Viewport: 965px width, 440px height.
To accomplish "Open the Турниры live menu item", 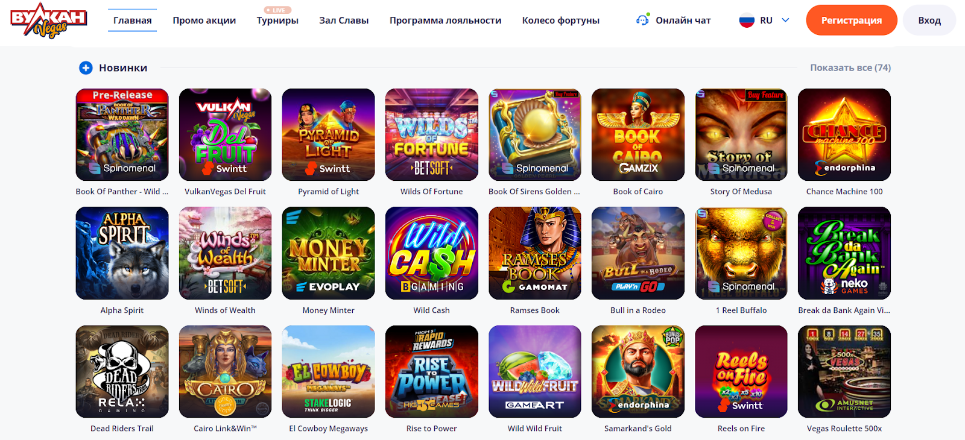I will 277,20.
